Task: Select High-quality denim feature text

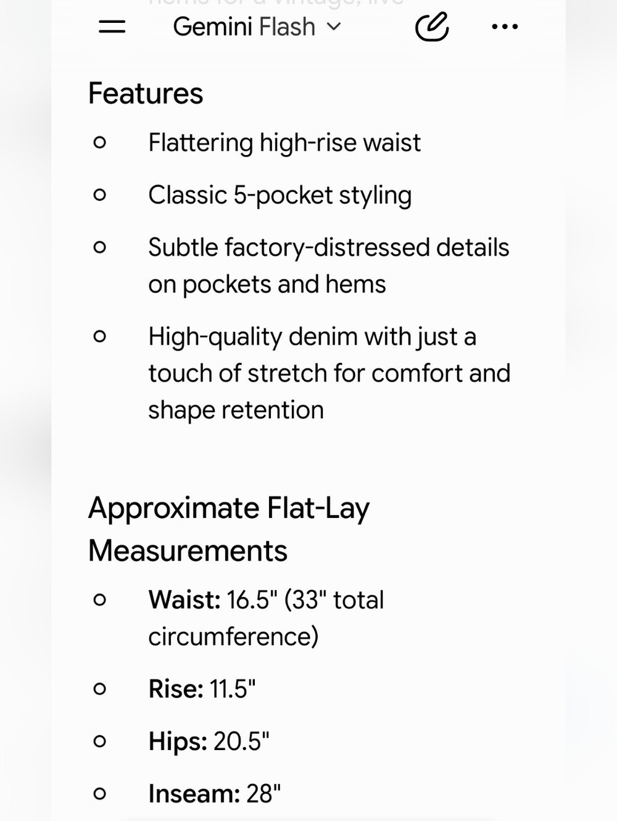Action: coord(329,373)
